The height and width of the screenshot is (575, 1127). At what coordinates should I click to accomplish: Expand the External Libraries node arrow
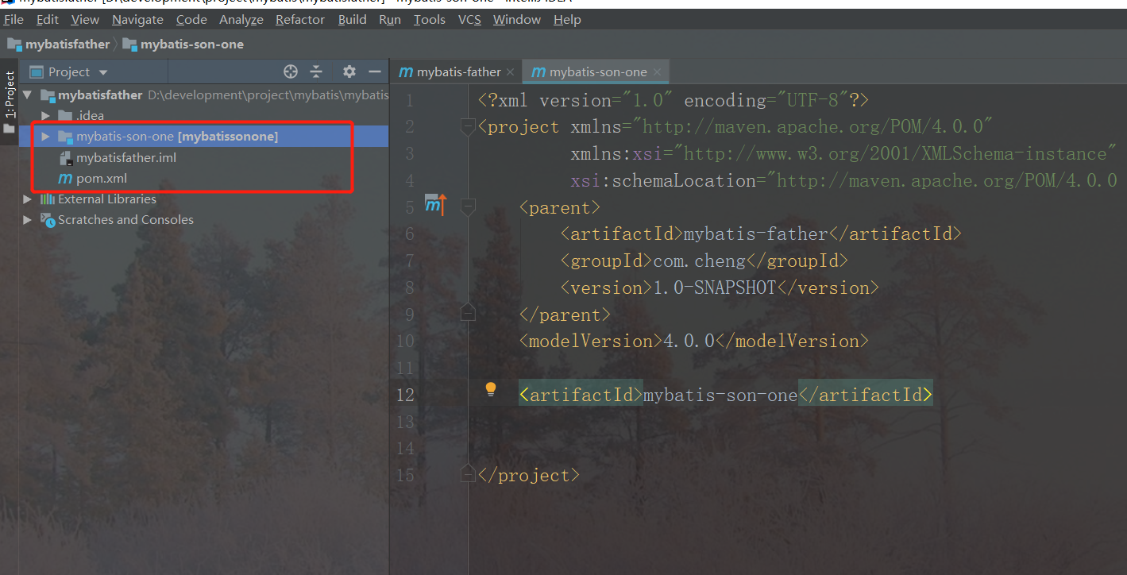coord(28,199)
